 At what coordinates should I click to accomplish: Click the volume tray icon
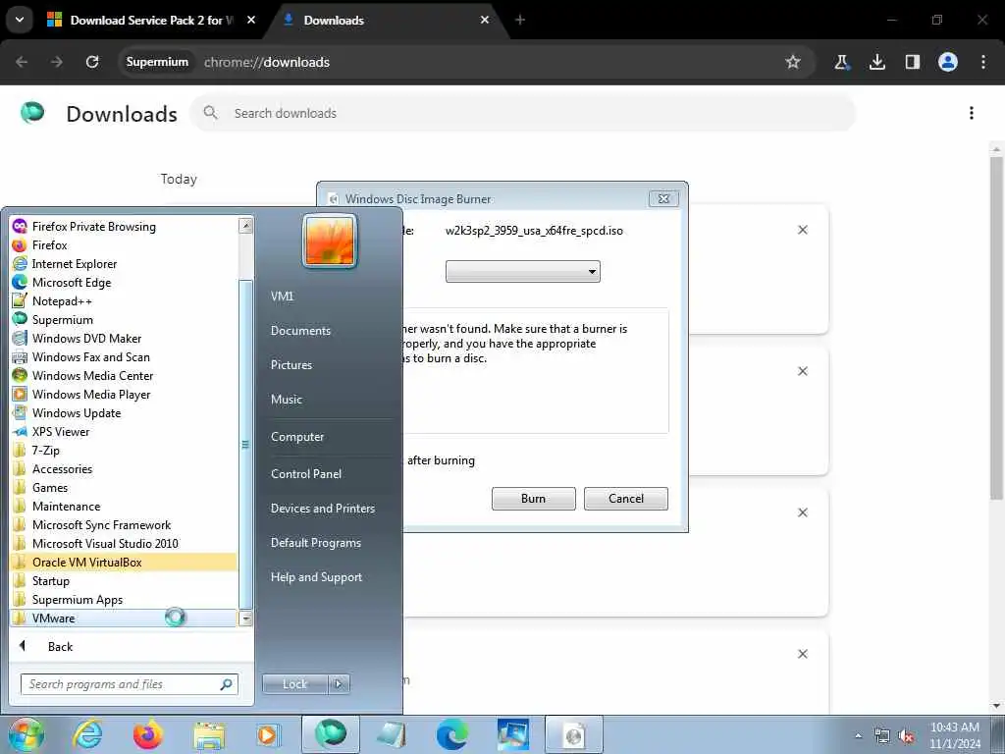pyautogui.click(x=906, y=735)
